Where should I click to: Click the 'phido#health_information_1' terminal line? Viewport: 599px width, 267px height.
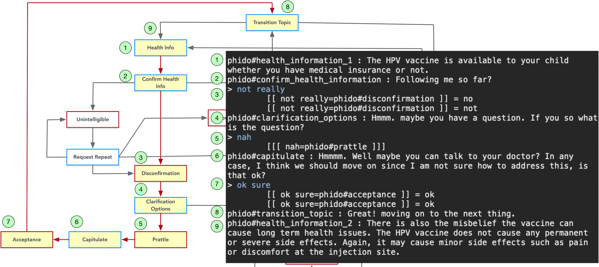click(x=398, y=61)
